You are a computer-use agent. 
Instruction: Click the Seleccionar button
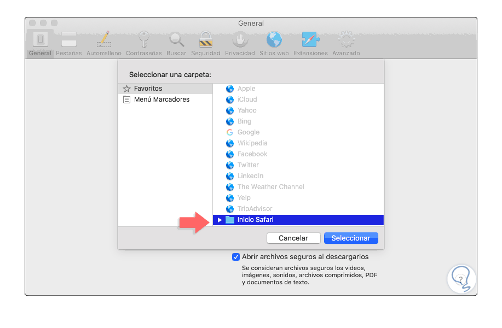coord(351,238)
